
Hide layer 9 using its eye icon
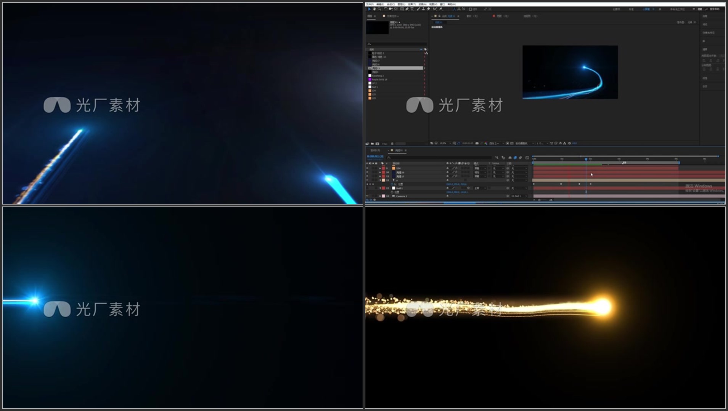click(x=368, y=168)
